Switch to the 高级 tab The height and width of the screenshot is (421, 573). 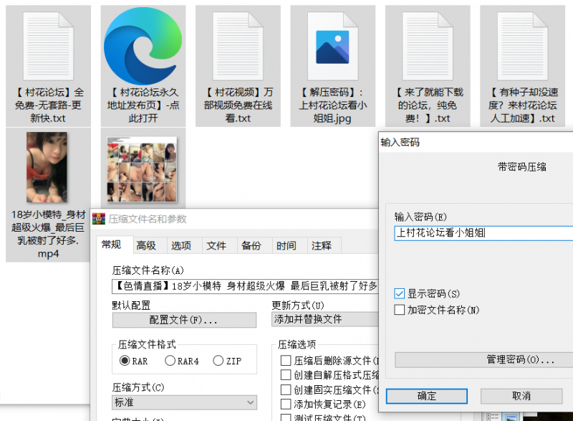tap(146, 246)
